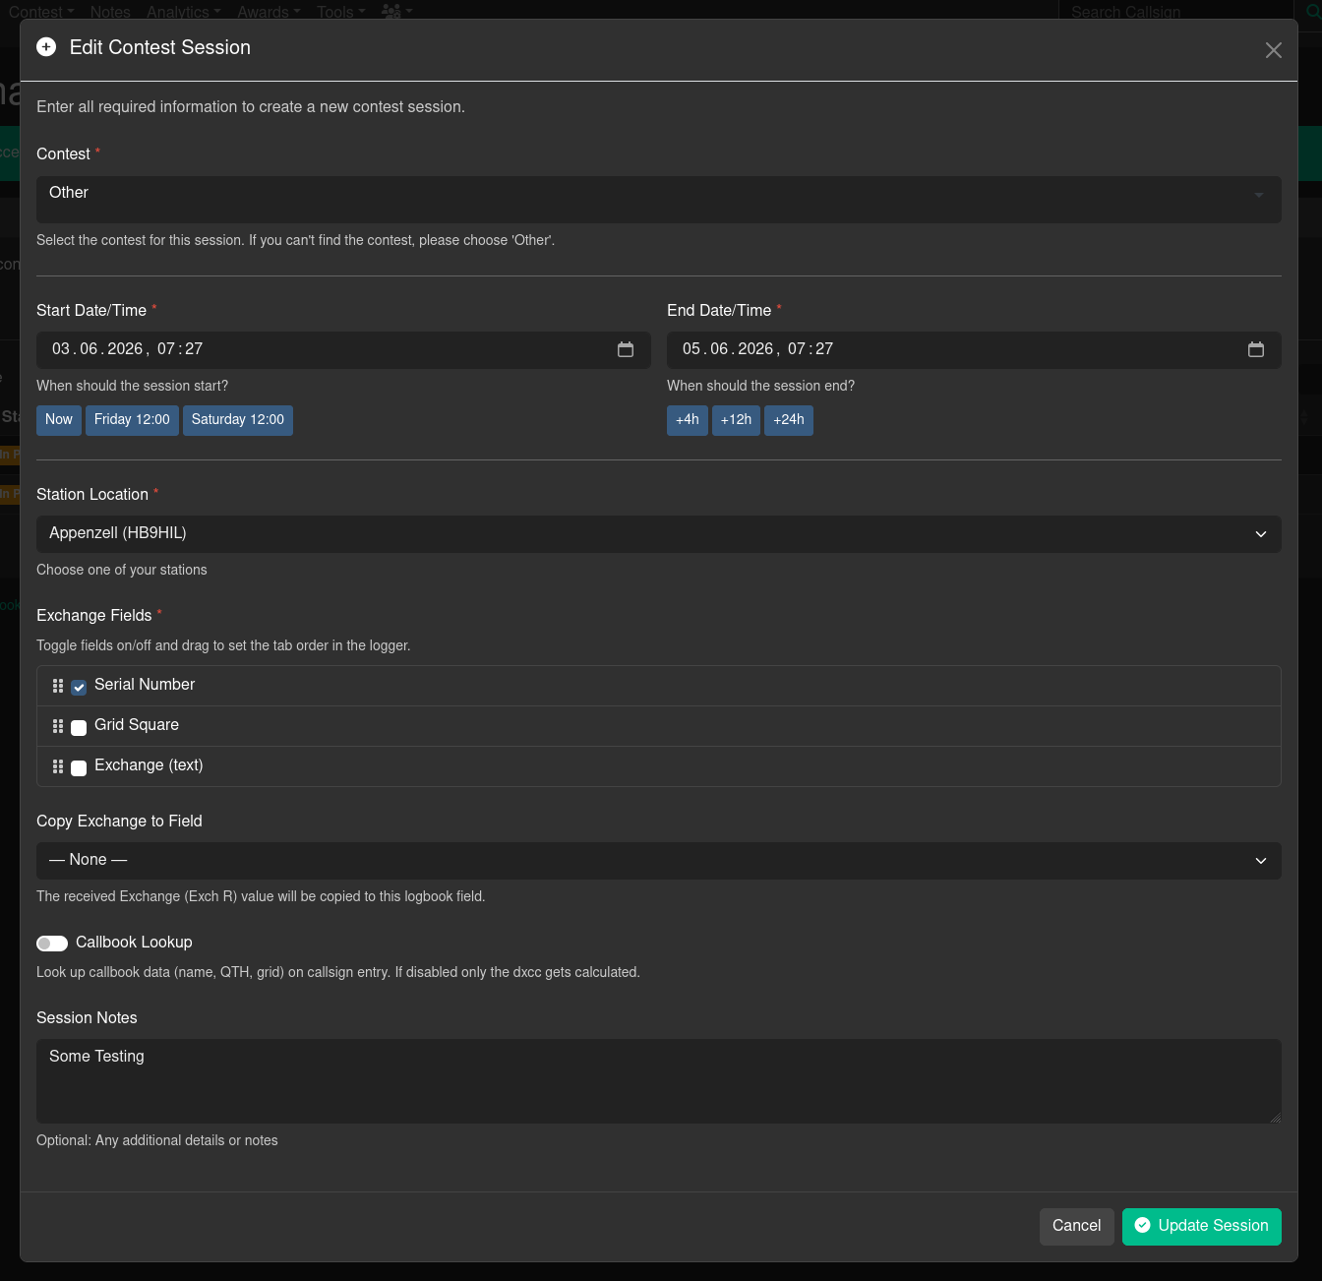Uncheck the Serial Number checkbox
The width and height of the screenshot is (1322, 1281).
[x=79, y=687]
